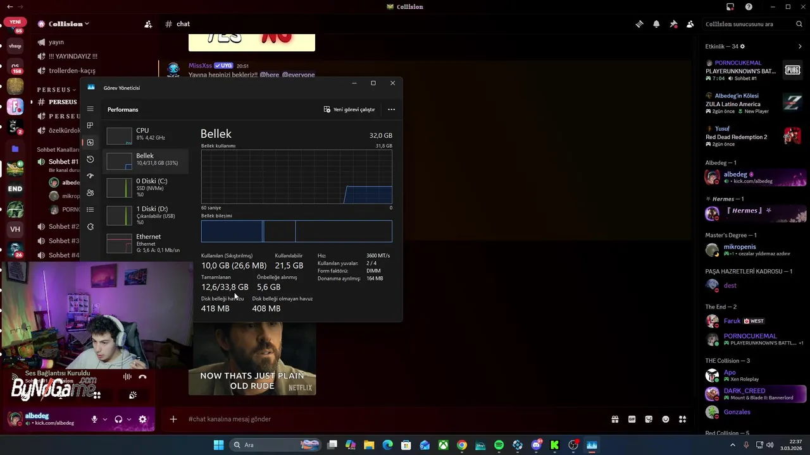Open albedeg in member list

coord(755,178)
